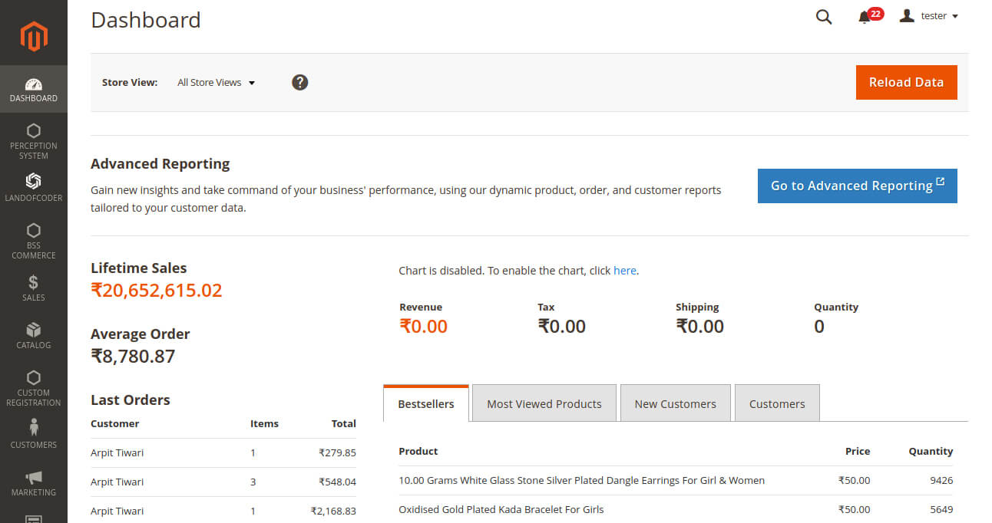Screen dimensions: 992x523
Task: Click the Reload Data button
Action: [906, 82]
